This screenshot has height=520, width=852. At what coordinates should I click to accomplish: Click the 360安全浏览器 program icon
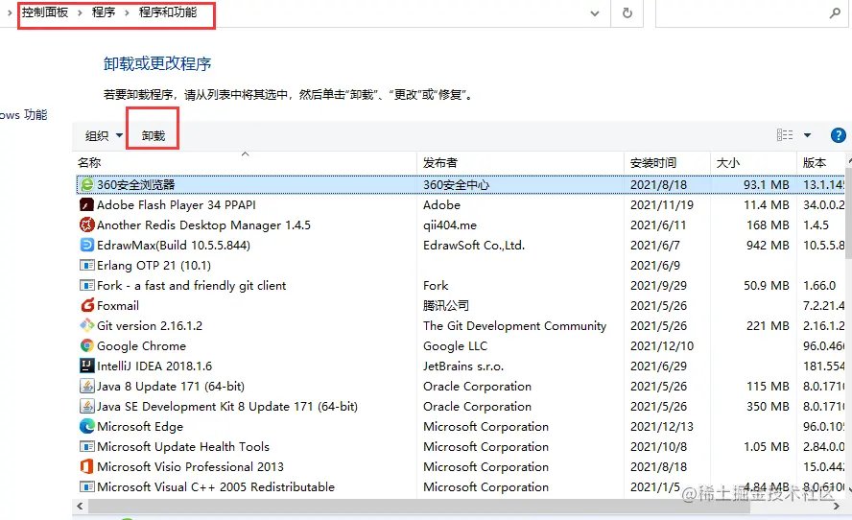(x=87, y=185)
